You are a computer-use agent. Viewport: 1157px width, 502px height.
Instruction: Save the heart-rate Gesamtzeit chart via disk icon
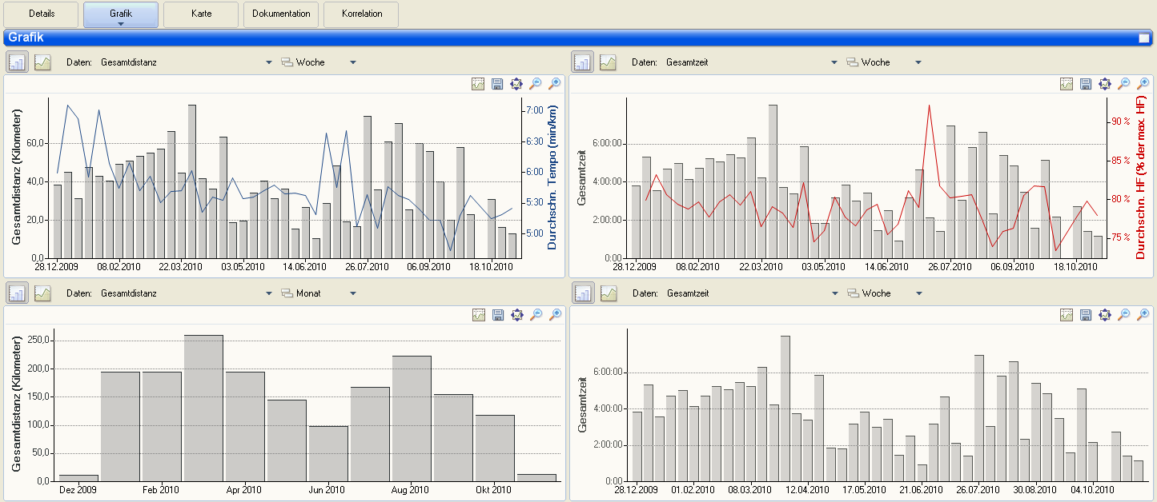1086,84
